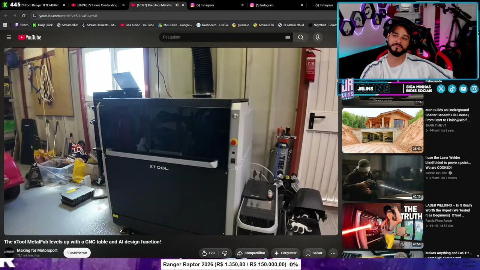Open the AmmoSEEK bookmark
Screen dimensions: 480x270
(x=264, y=25)
